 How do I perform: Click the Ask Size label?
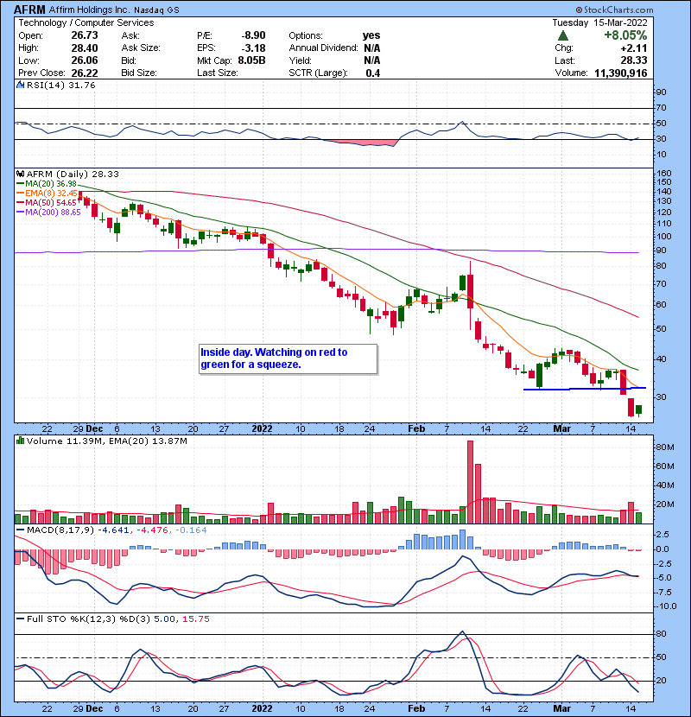click(141, 48)
